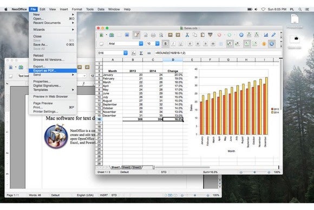Click the Show Draw Functions pencil icon
The width and height of the screenshot is (314, 210).
pos(273,35)
